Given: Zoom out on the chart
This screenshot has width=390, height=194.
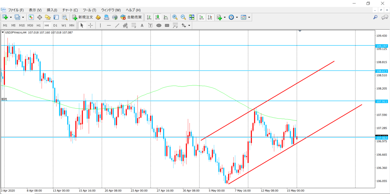Looking at the screenshot, I should click(183, 17).
